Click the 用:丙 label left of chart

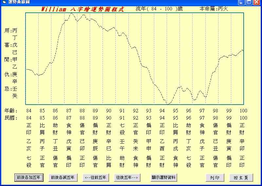coord(11,31)
